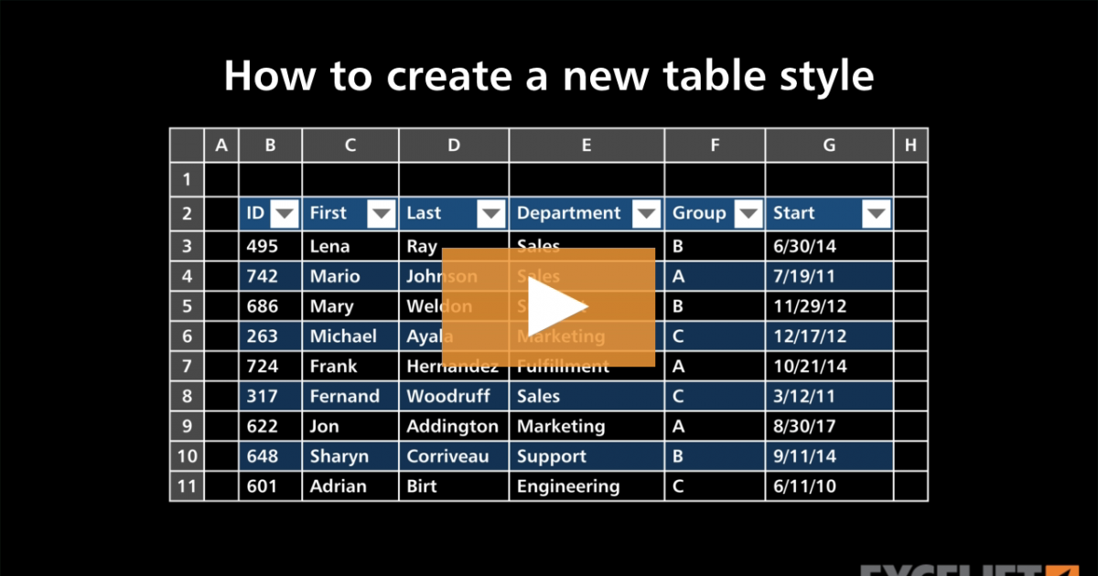
Task: Select column header G
Action: click(829, 144)
